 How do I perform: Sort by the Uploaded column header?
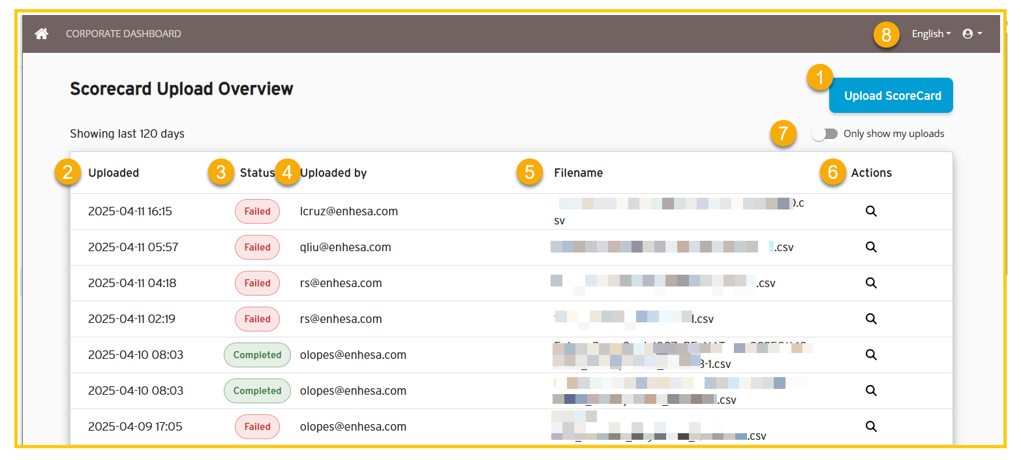[x=114, y=172]
